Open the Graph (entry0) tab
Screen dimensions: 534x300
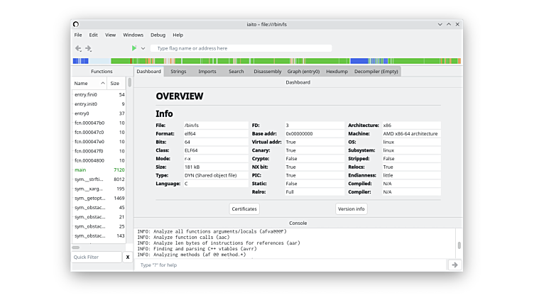pos(303,72)
